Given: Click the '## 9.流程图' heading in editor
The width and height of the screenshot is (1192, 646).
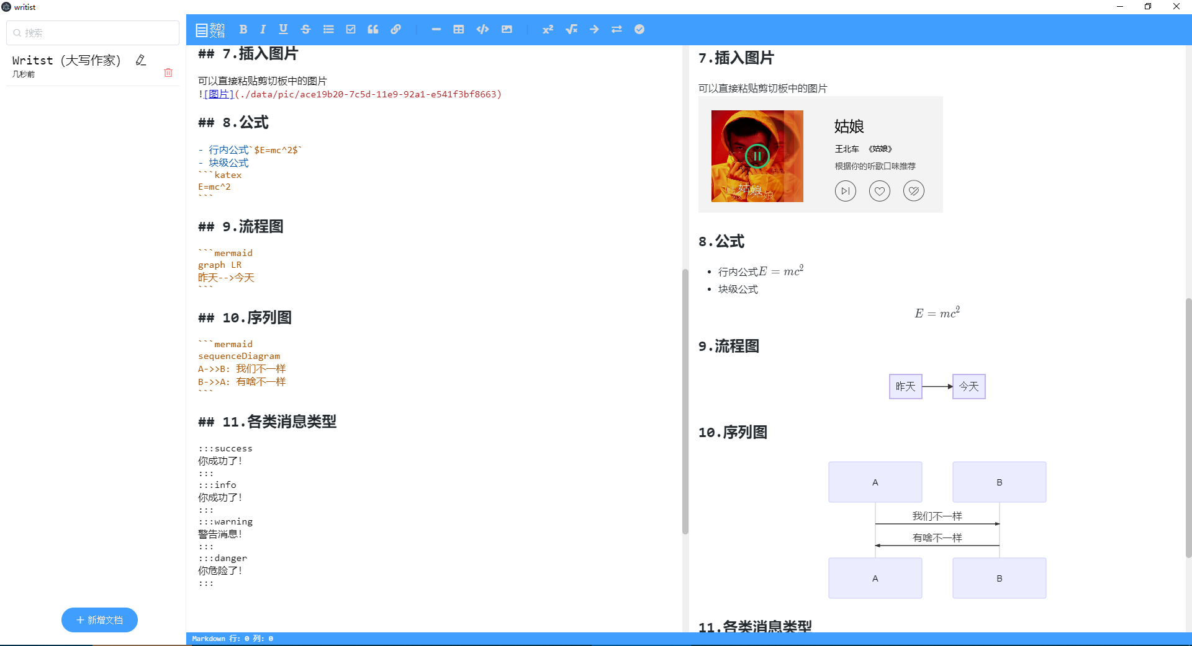Looking at the screenshot, I should point(241,226).
